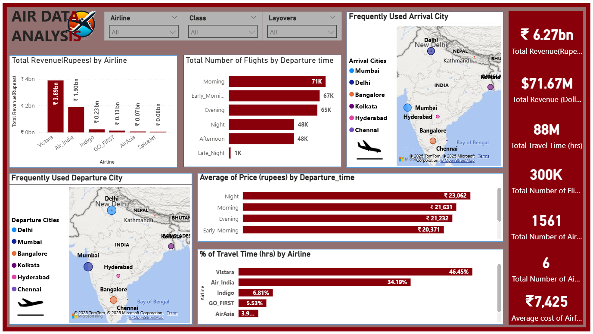Viewport: 593px width, 334px height.
Task: Click the chevron next to the Layovers slicer header
Action: pyautogui.click(x=332, y=18)
